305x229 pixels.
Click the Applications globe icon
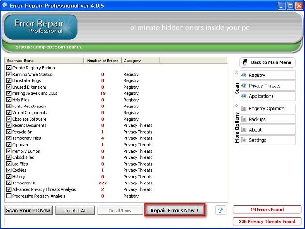244,96
